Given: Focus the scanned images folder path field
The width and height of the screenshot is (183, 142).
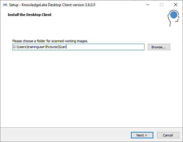Looking at the screenshot, I should [78, 47].
